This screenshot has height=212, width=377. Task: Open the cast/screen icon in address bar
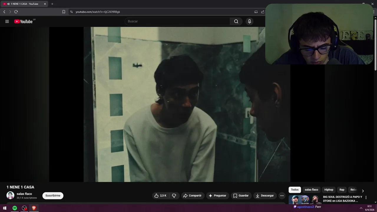(256, 12)
